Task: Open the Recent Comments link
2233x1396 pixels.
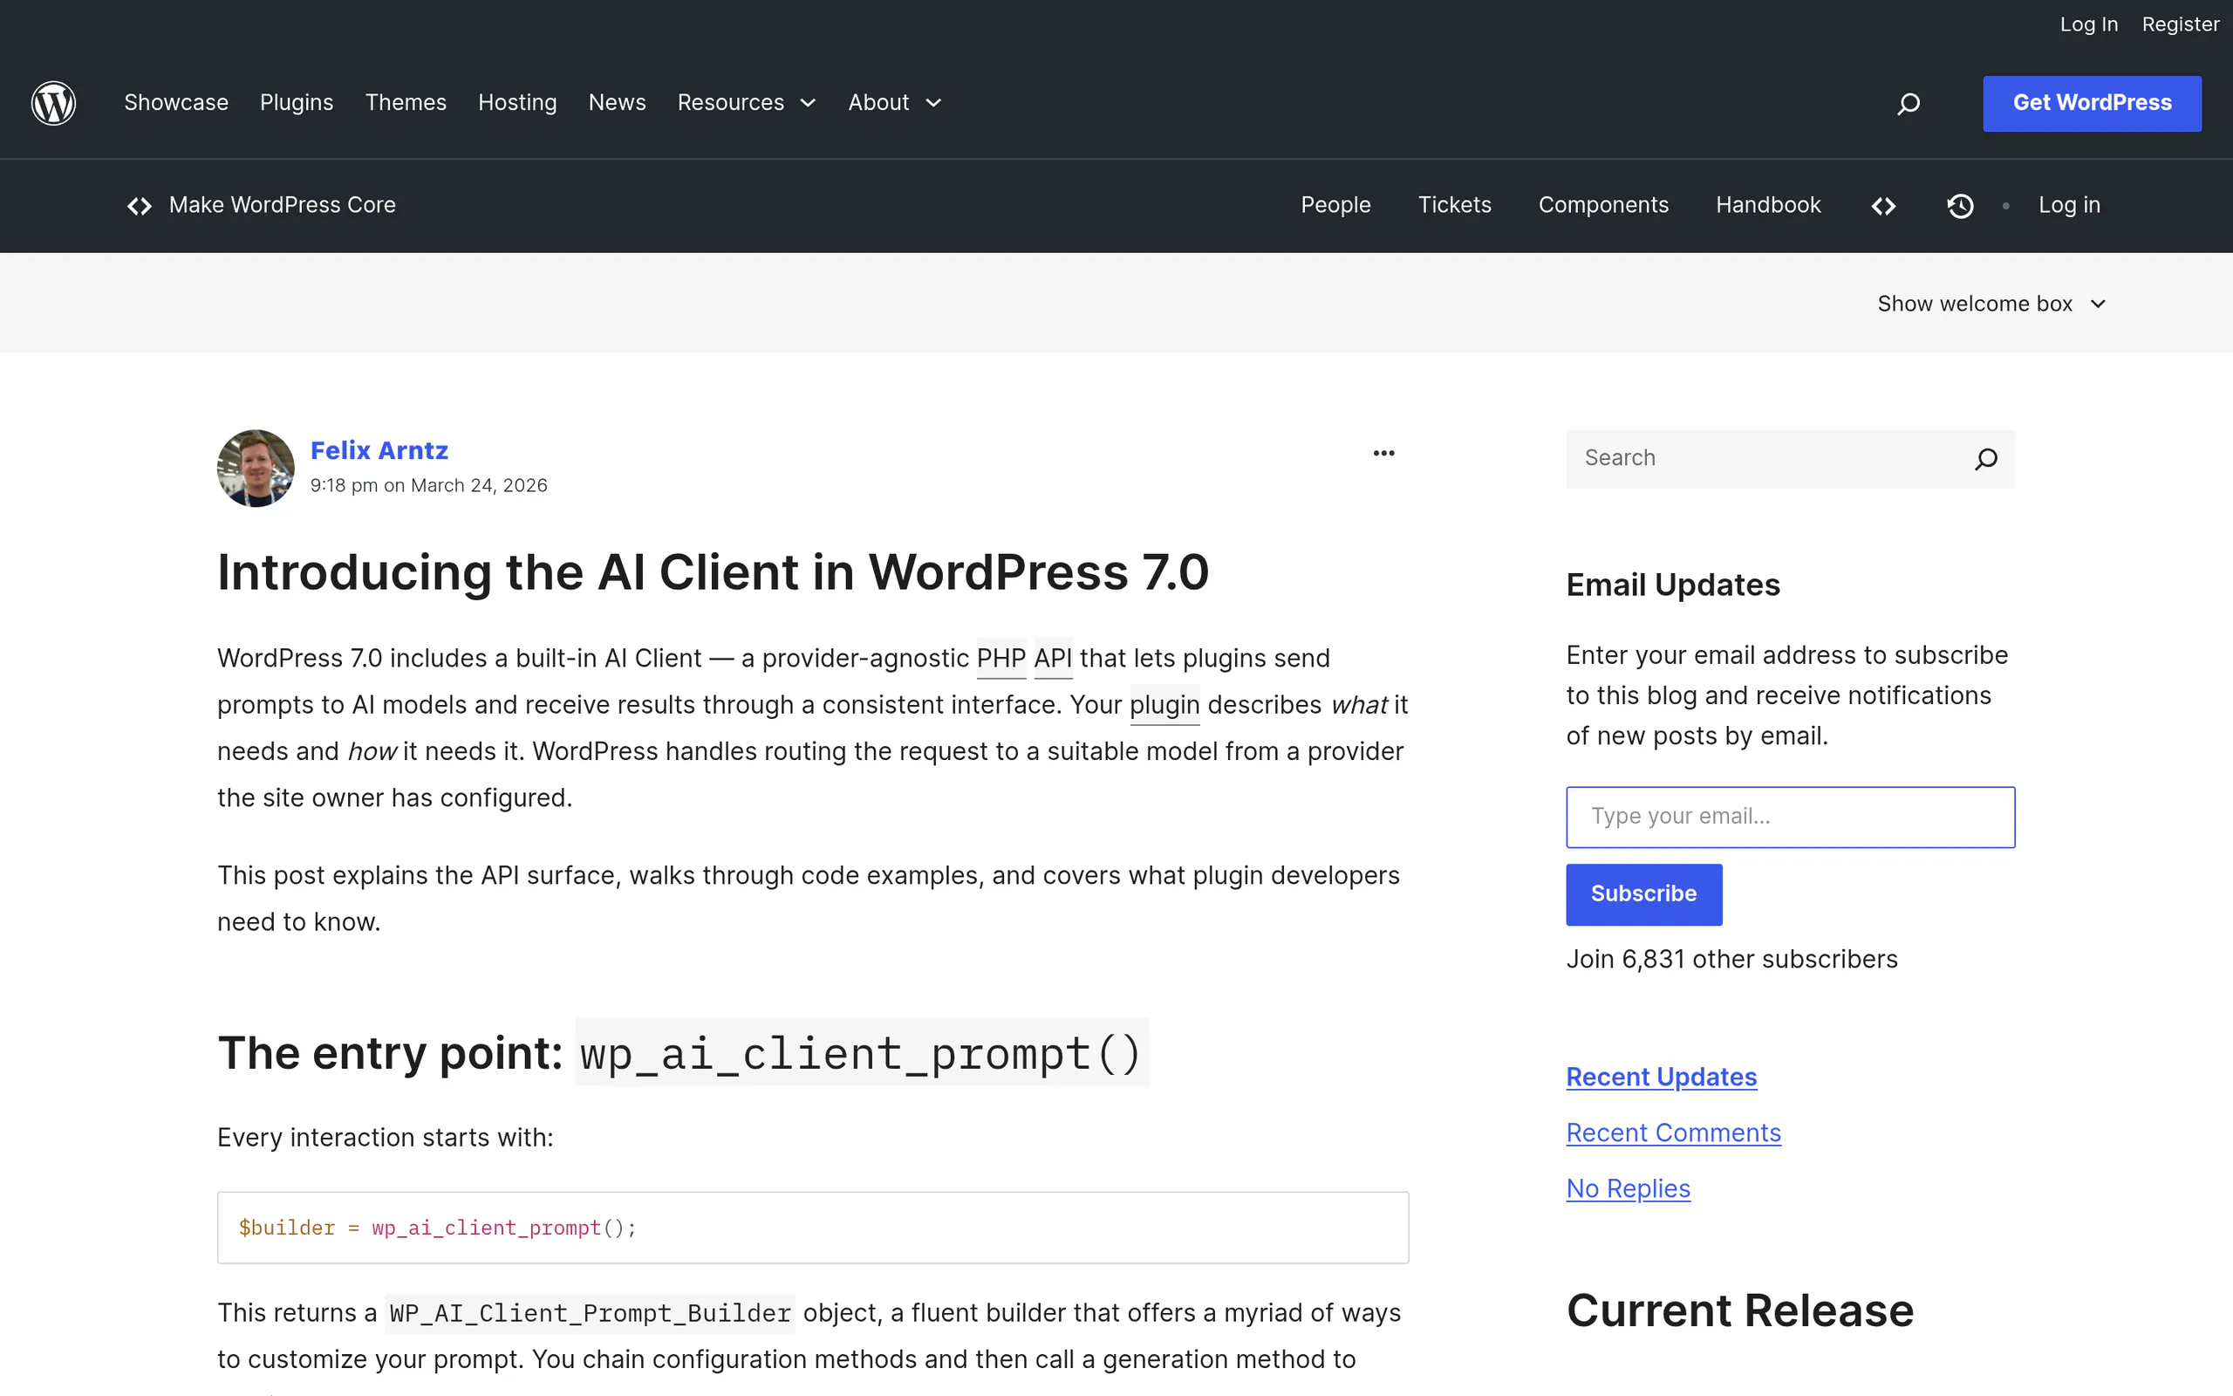Action: pos(1673,1133)
